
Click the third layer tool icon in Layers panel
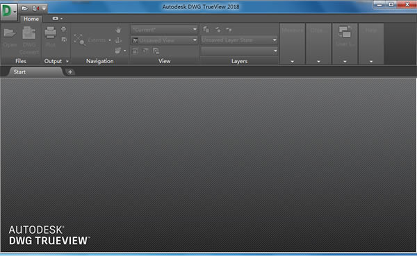(x=229, y=29)
